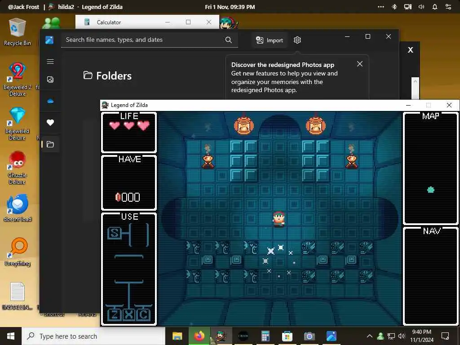Toggle Bluetooth icon in top bar
Viewport: 460px width, 345px height.
pyautogui.click(x=394, y=7)
